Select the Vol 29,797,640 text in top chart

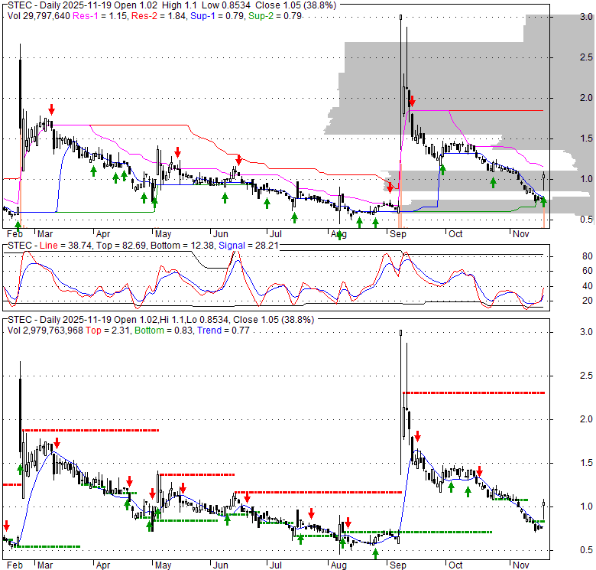(x=39, y=16)
